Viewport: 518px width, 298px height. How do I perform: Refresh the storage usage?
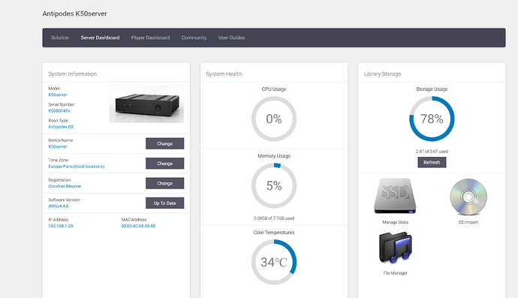coord(432,162)
